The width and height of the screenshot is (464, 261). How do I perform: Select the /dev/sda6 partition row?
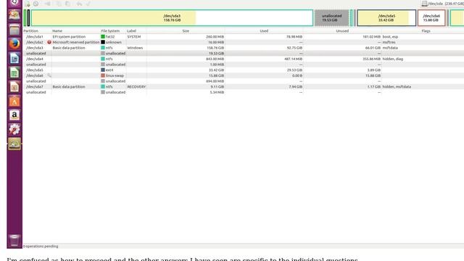(x=244, y=75)
